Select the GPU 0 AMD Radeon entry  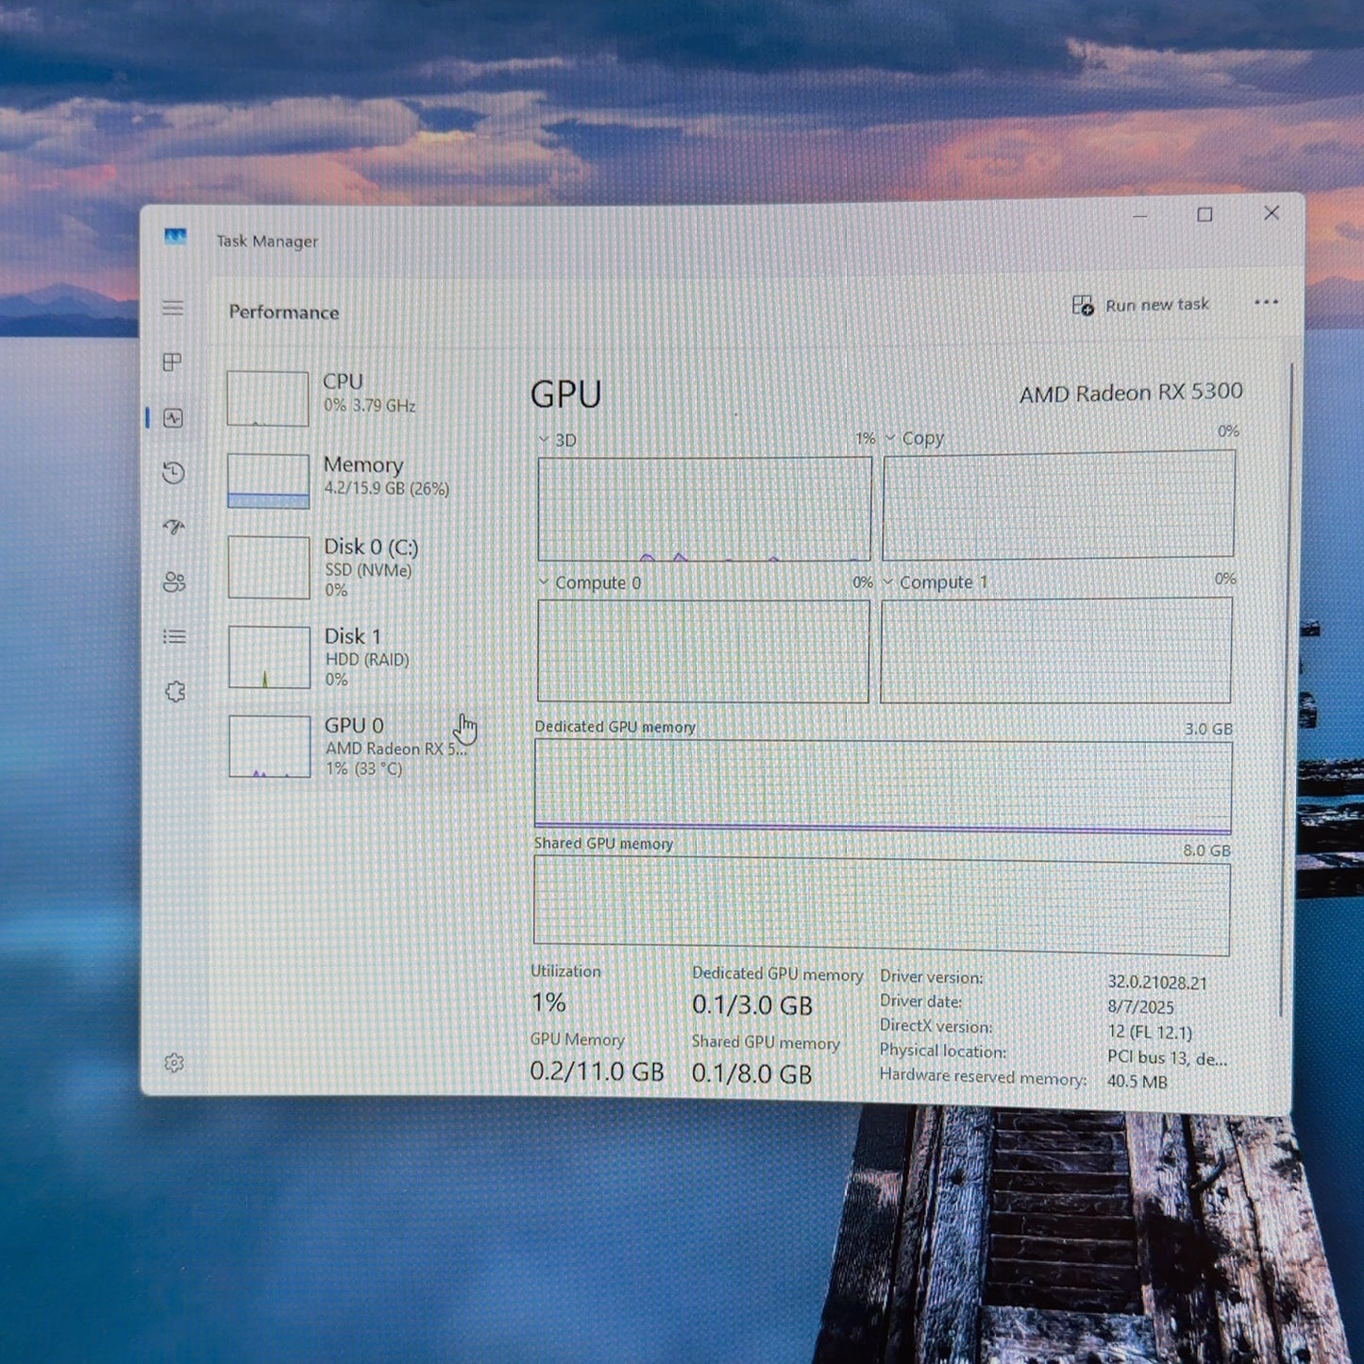(x=347, y=747)
